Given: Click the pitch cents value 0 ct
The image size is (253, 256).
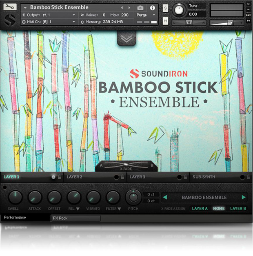Looking at the screenshot, I should coord(151,201).
